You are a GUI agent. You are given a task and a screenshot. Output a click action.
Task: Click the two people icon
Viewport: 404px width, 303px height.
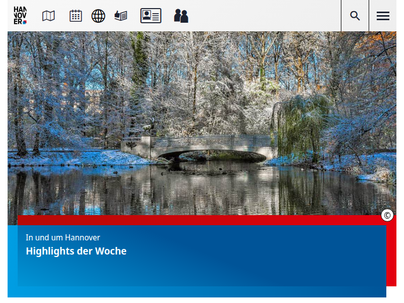click(181, 16)
